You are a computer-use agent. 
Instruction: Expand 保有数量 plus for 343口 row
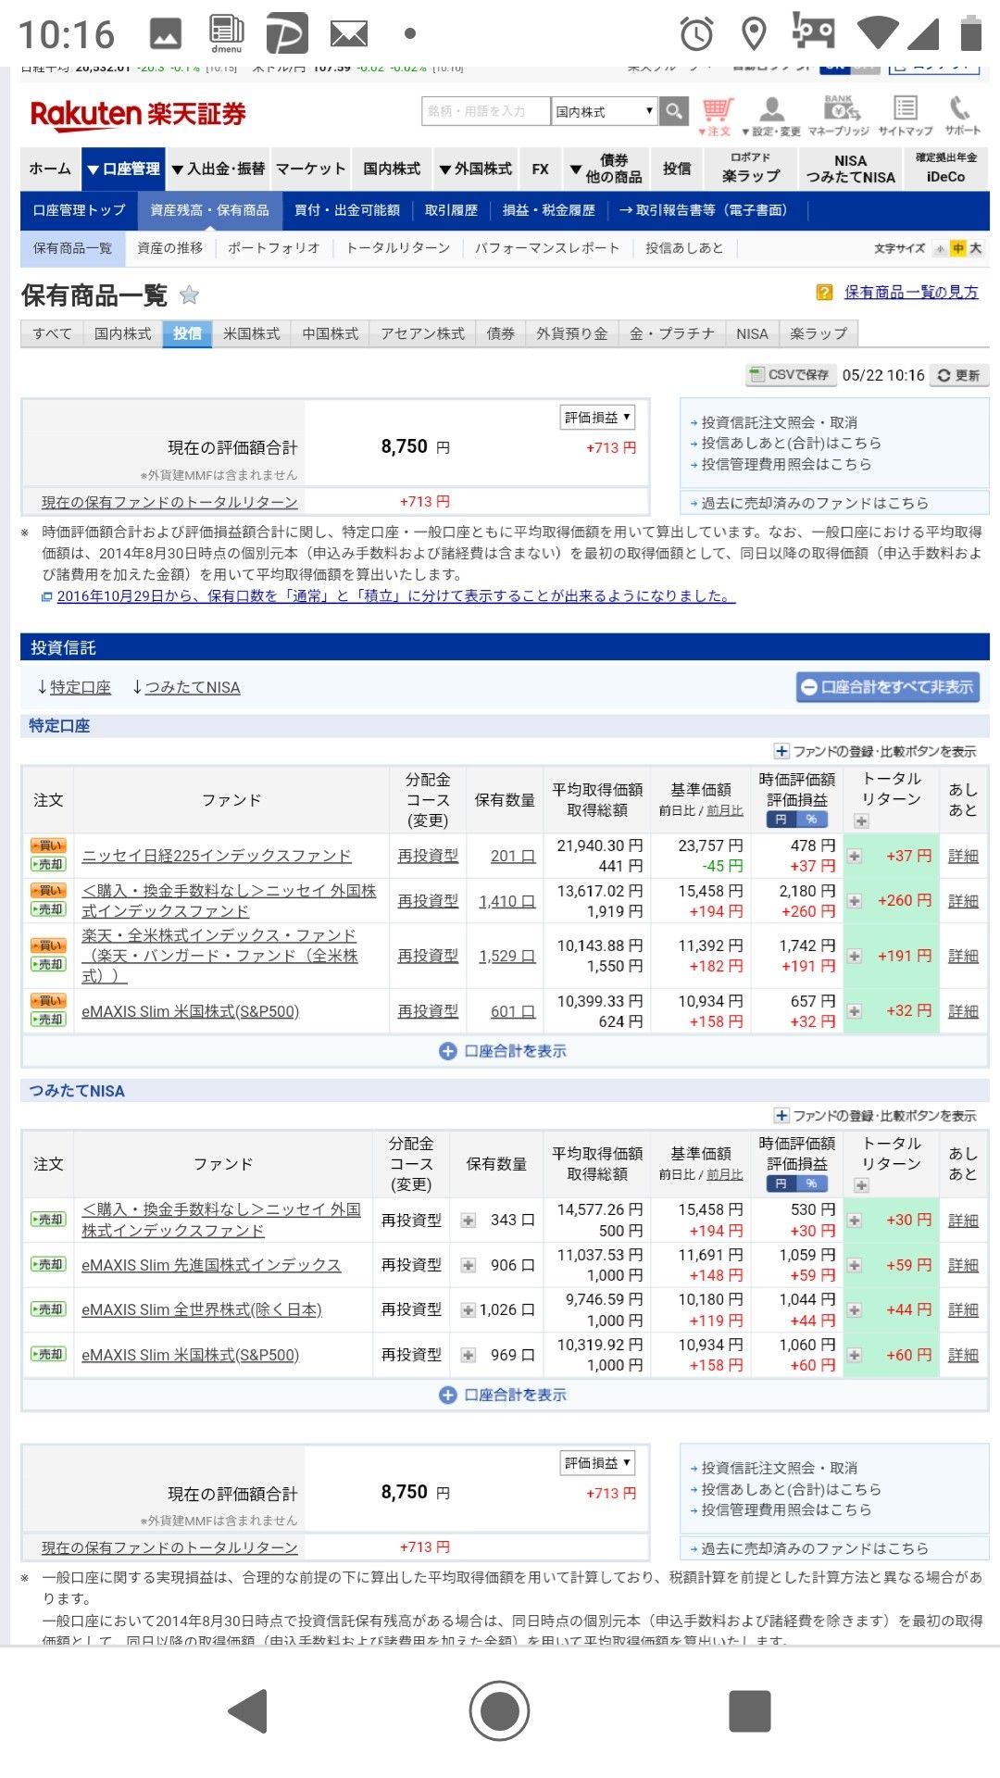pyautogui.click(x=469, y=1221)
